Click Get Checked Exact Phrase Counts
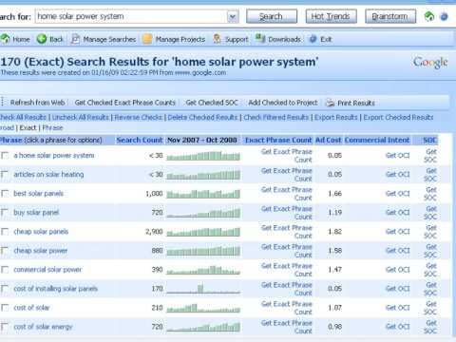456x342 pixels. (x=125, y=103)
